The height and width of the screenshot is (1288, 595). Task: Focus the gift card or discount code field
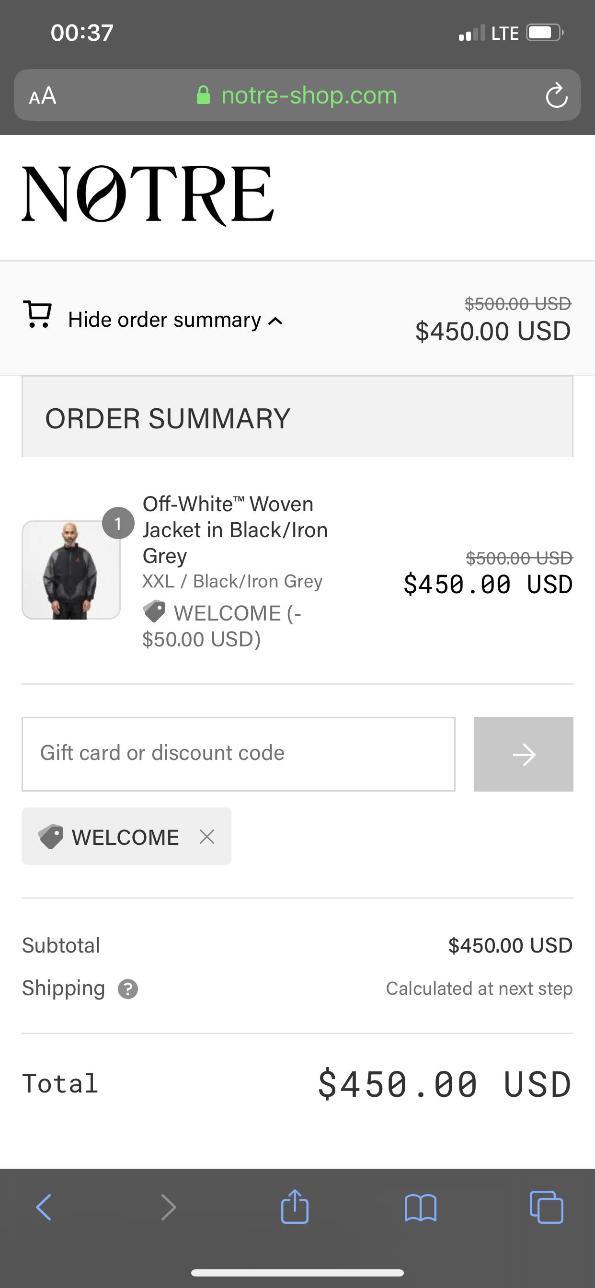click(x=239, y=754)
